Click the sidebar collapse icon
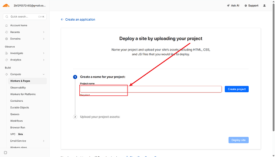This screenshot has height=157, width=275. pos(6,153)
